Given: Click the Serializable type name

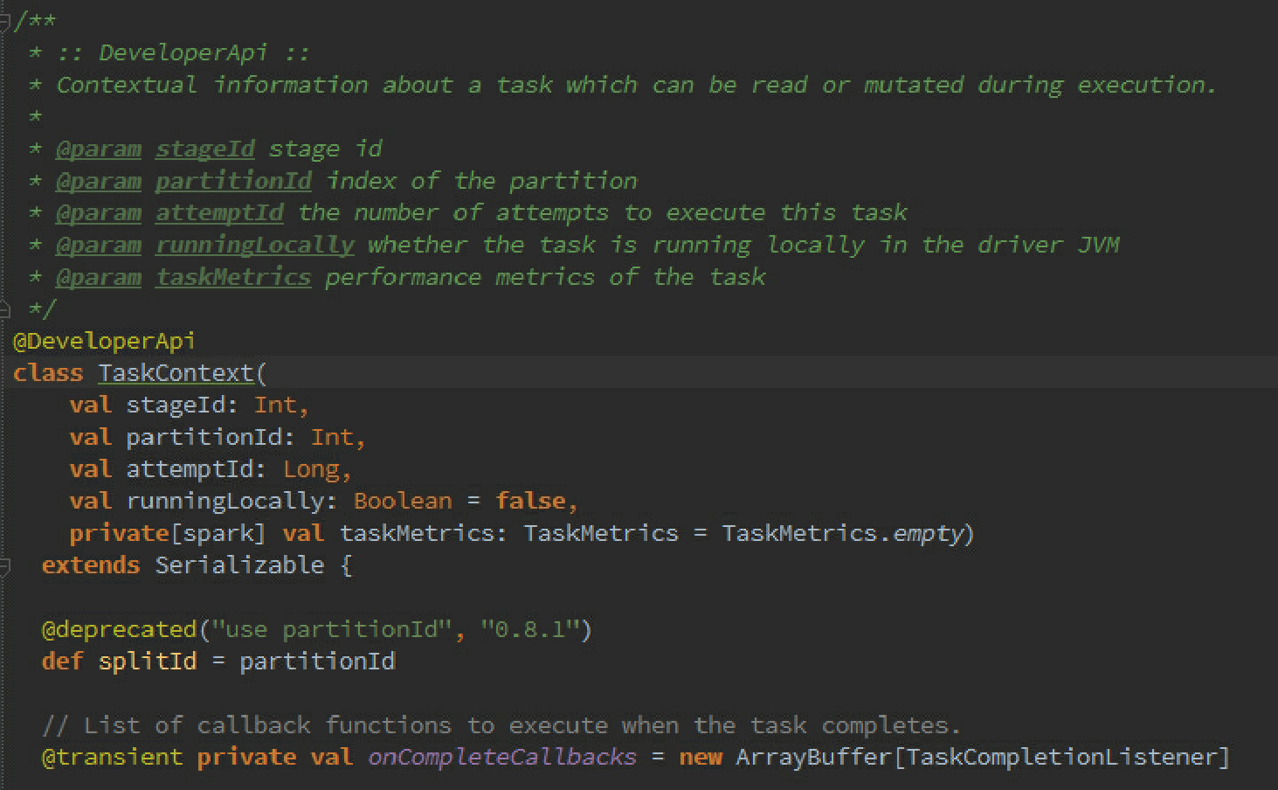Looking at the screenshot, I should click(x=239, y=565).
